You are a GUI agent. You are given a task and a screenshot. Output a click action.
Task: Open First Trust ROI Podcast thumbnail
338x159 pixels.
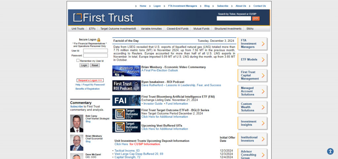pos(126,86)
